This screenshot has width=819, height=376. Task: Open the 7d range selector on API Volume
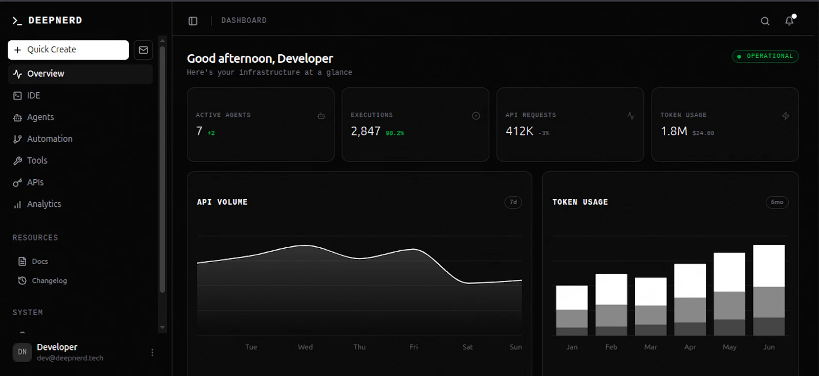point(513,202)
